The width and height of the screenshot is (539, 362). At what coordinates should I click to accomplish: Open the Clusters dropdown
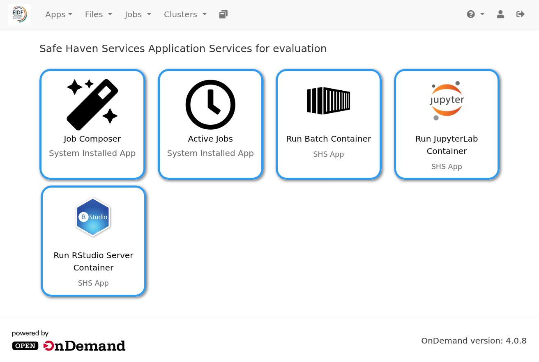click(185, 14)
